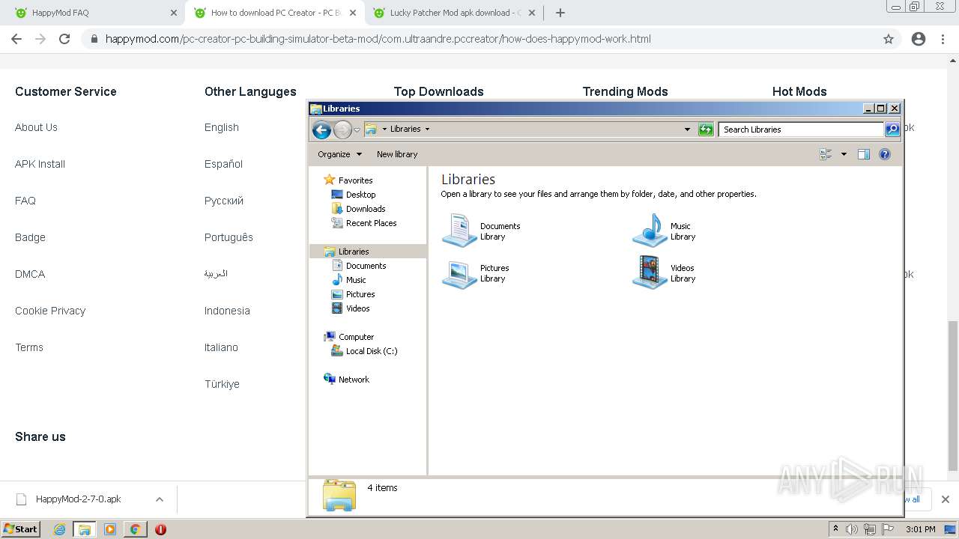Click HappyMod-2-7-0.apk download item
This screenshot has height=539, width=959.
pos(78,499)
